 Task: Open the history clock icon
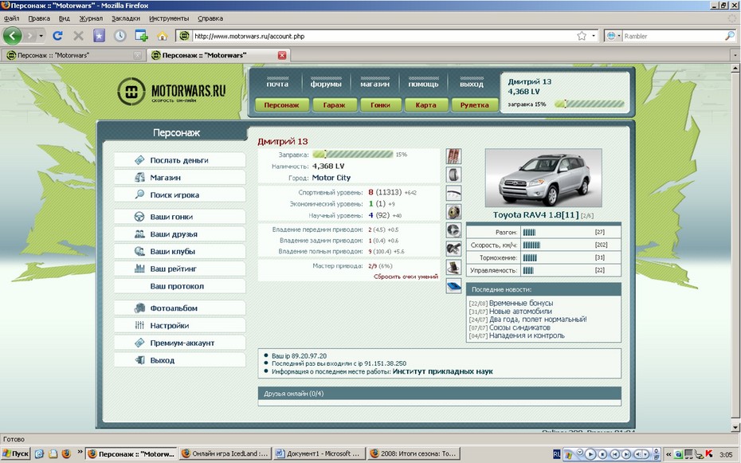coord(120,35)
